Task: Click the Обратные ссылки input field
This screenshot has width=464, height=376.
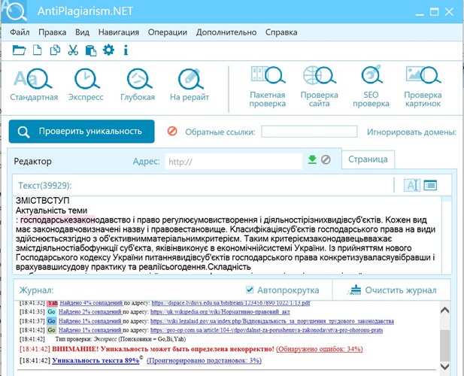Action: tap(309, 132)
